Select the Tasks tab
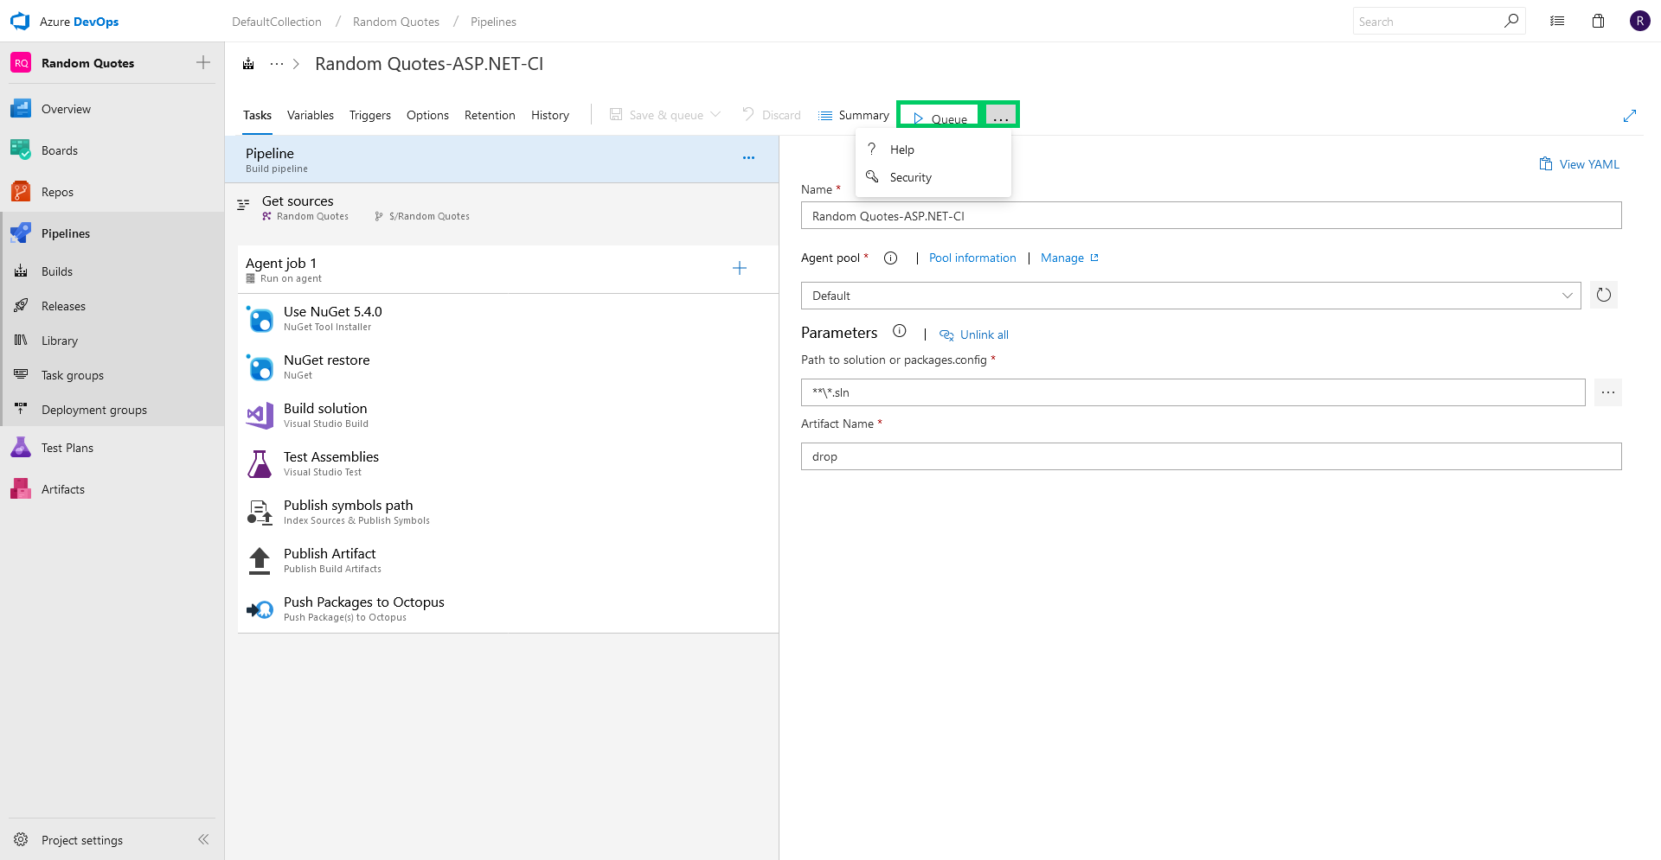The height and width of the screenshot is (860, 1661). (x=257, y=115)
